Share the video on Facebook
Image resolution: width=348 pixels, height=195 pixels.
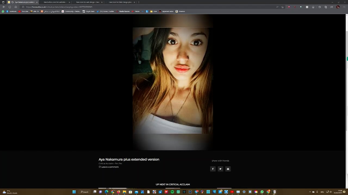[x=213, y=169]
